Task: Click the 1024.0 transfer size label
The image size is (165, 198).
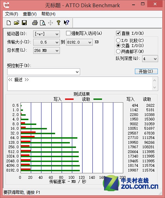Action: coord(12,156)
